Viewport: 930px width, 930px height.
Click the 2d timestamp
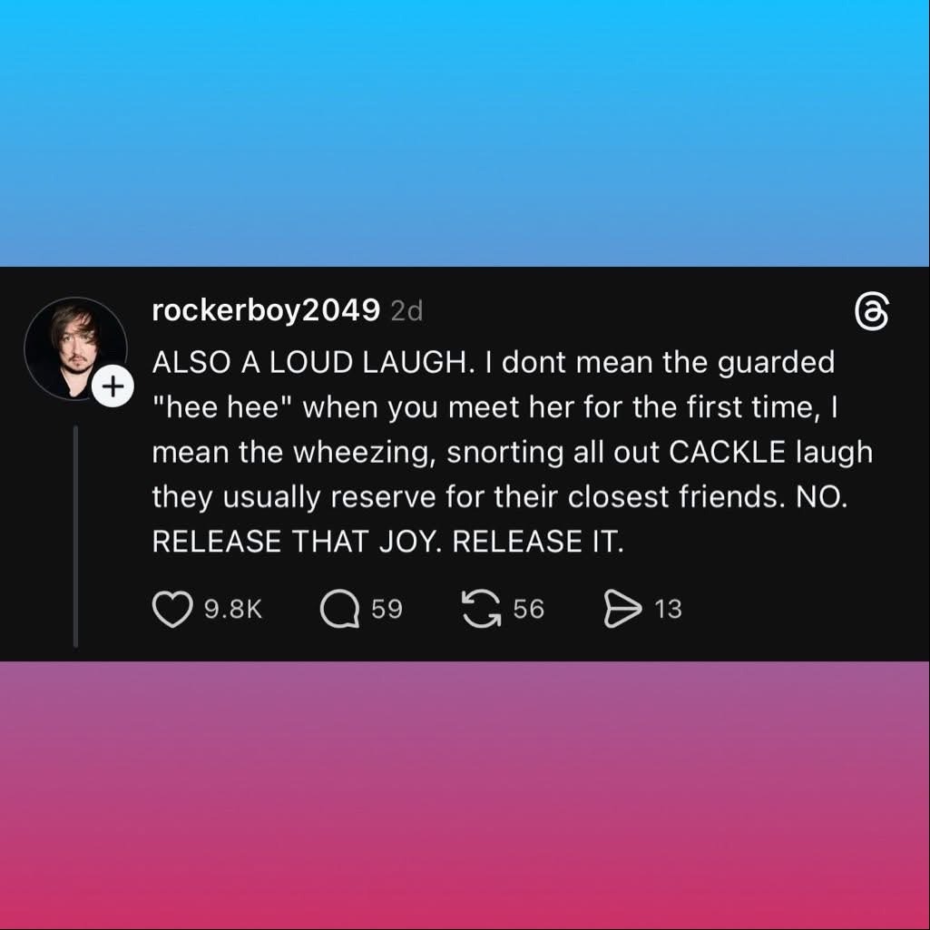click(406, 311)
